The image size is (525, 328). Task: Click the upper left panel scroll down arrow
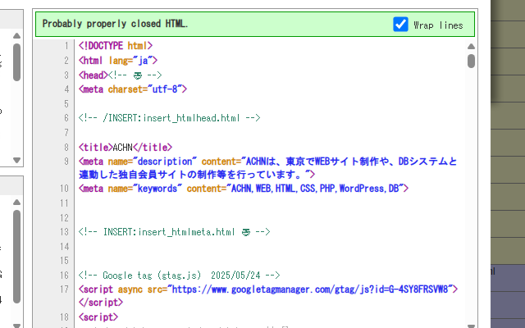click(x=16, y=161)
